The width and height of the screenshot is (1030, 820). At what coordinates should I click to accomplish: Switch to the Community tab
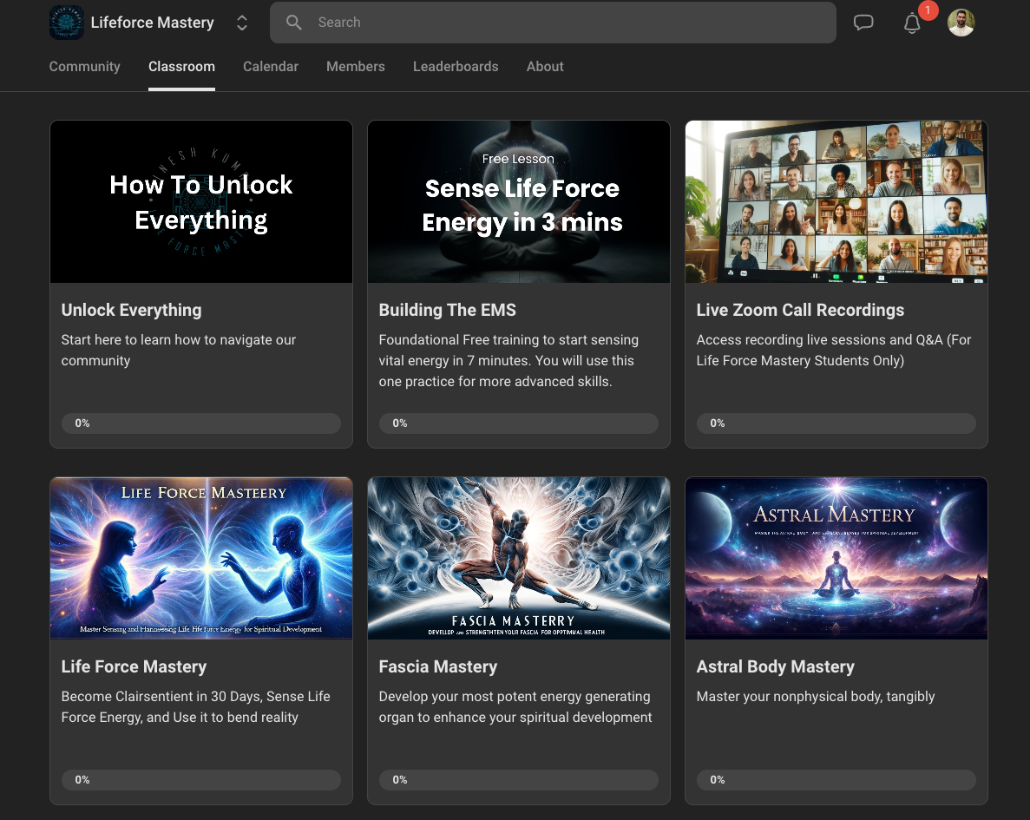(84, 67)
